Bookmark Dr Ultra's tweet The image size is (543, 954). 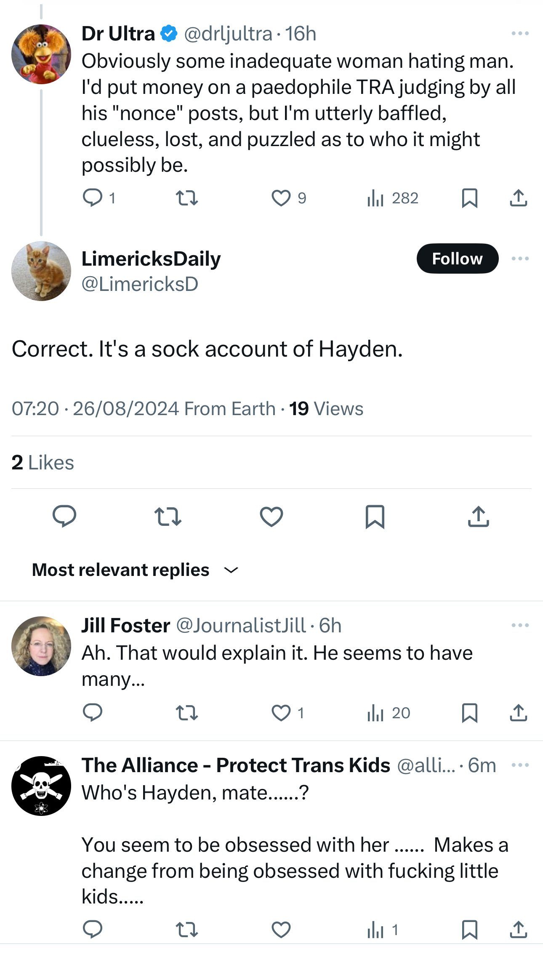(x=469, y=197)
